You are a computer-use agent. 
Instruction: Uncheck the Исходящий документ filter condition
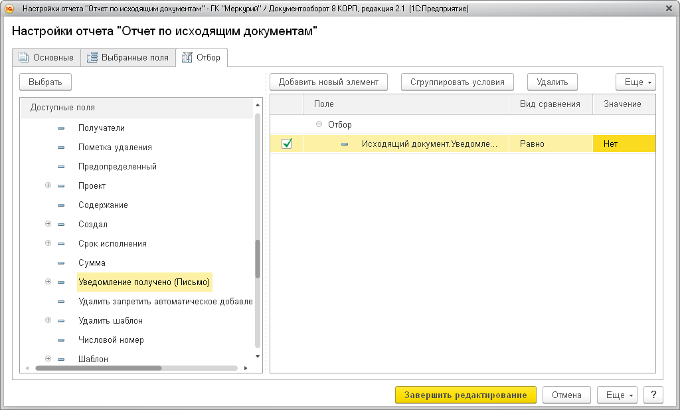point(287,144)
